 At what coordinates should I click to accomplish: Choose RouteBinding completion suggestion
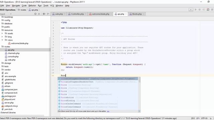[98, 101]
